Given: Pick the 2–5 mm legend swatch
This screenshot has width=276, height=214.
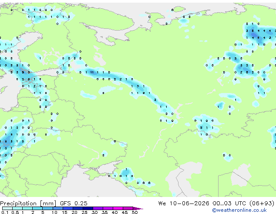Looking at the screenshot, I should click(37, 208).
